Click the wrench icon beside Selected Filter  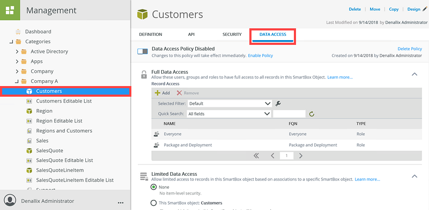coord(278,103)
